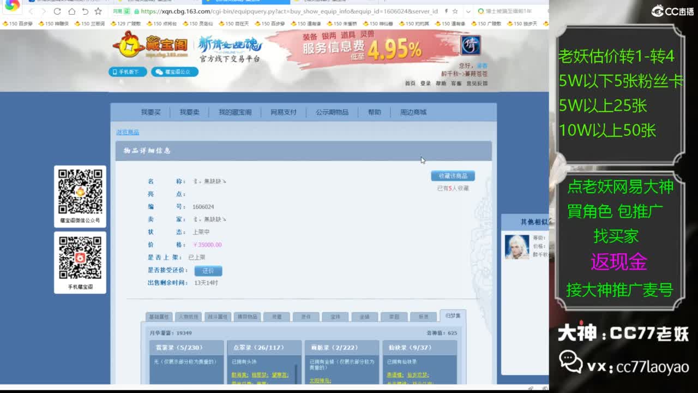Click the price ¥35000.00

[207, 245]
